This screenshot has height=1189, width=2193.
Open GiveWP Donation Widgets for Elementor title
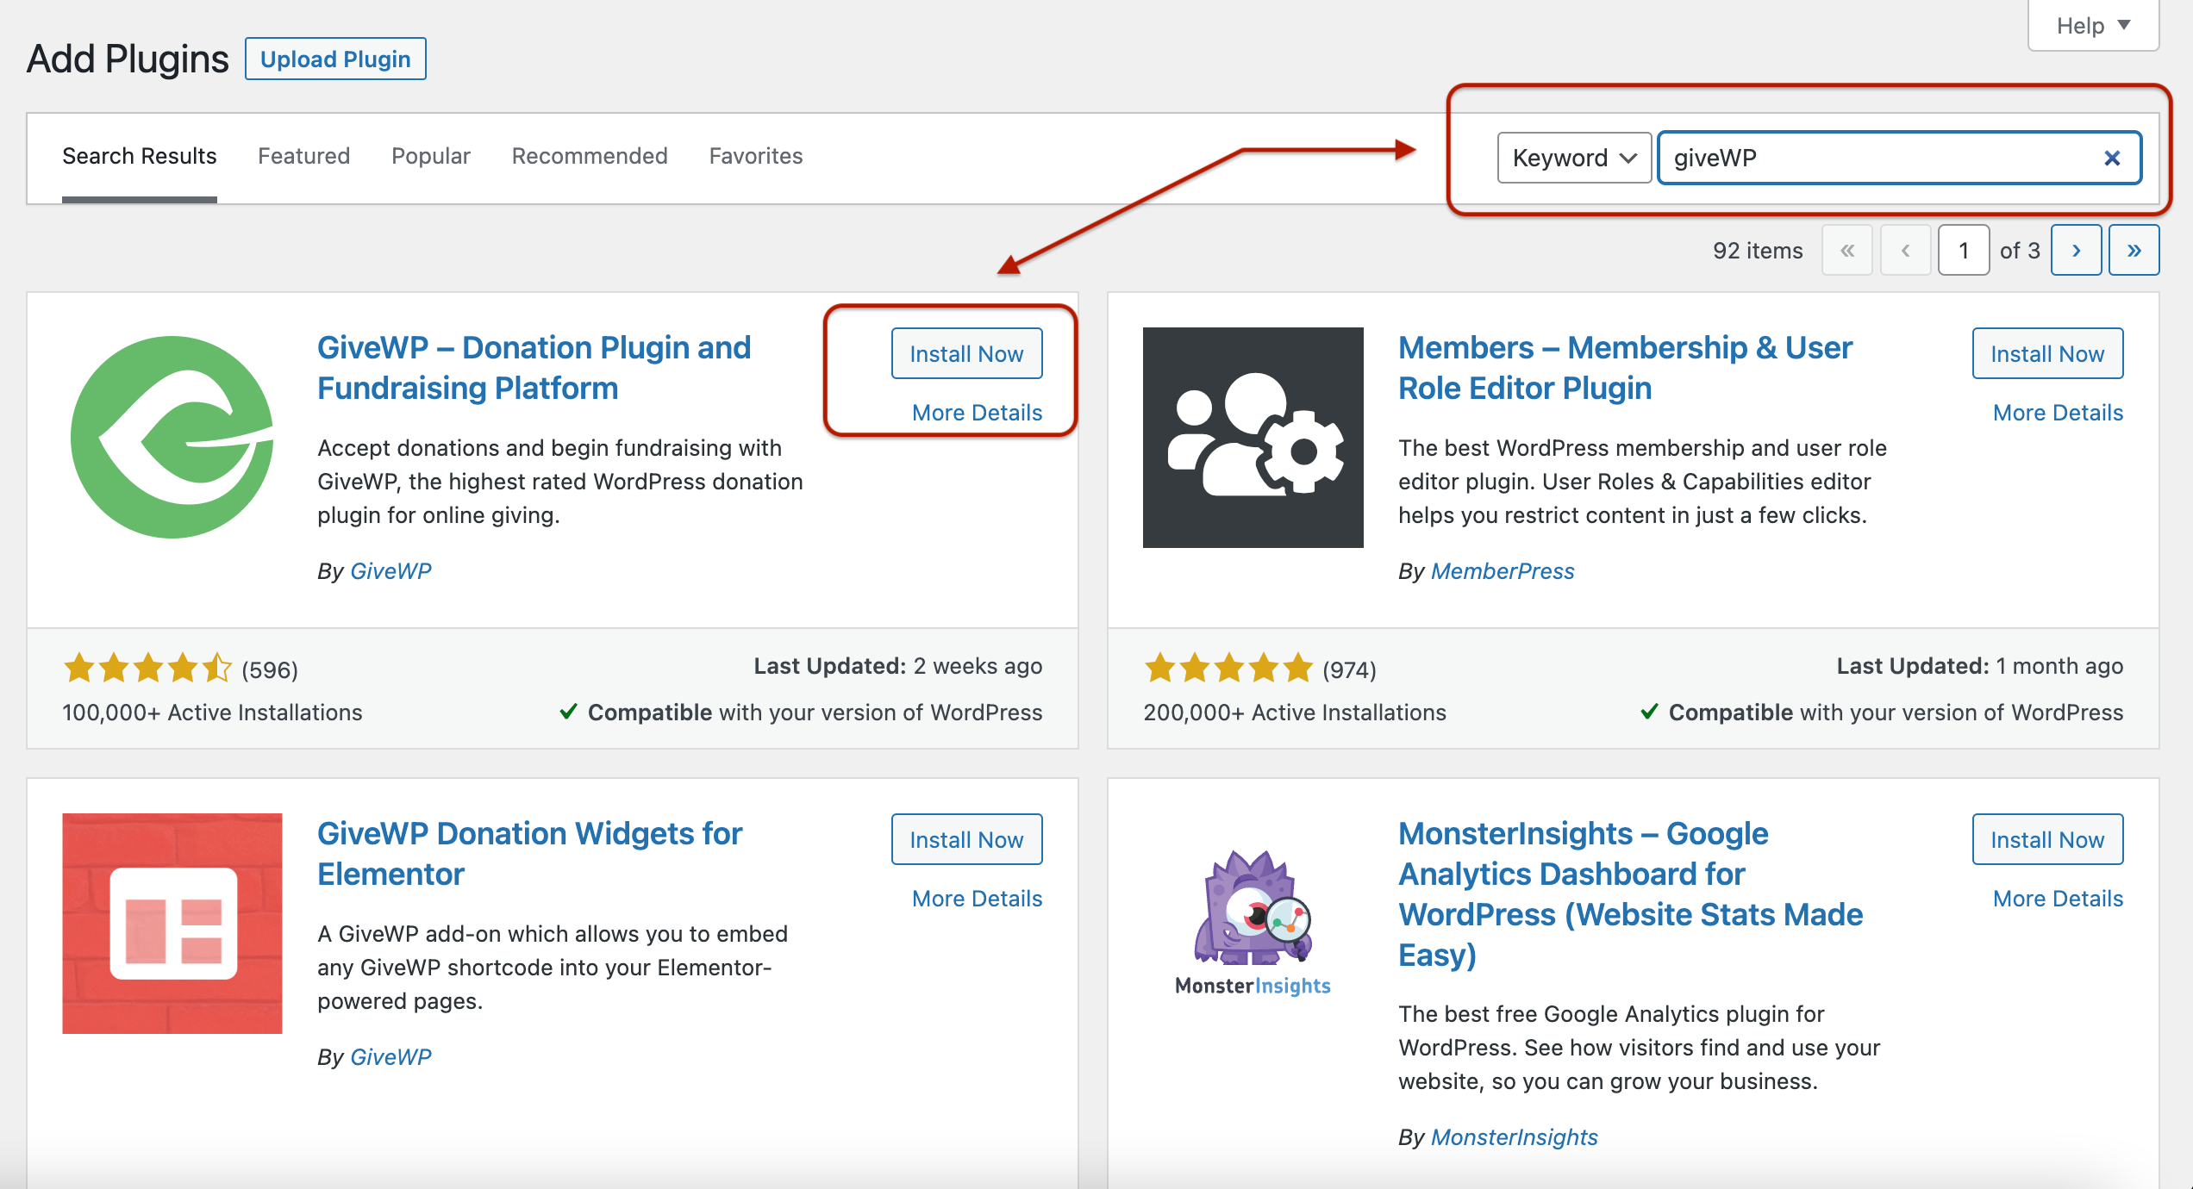tap(529, 854)
